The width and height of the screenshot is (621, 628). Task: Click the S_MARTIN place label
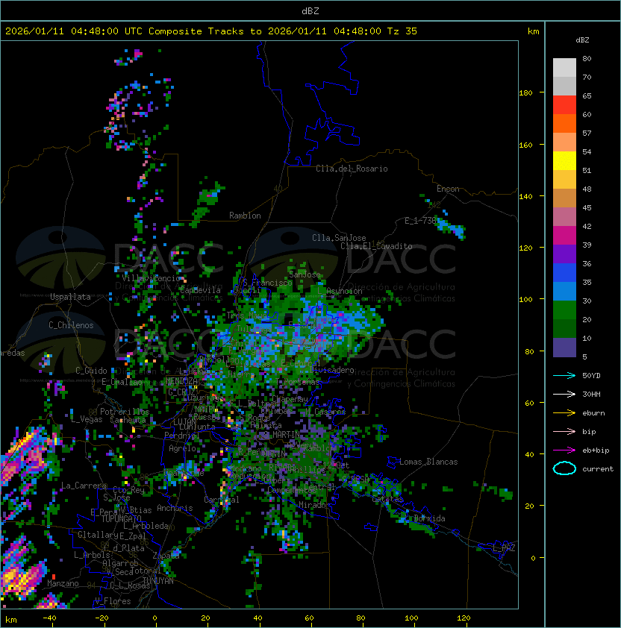(281, 435)
